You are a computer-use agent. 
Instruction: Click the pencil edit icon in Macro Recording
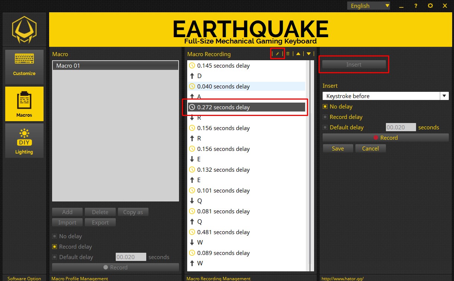(277, 54)
